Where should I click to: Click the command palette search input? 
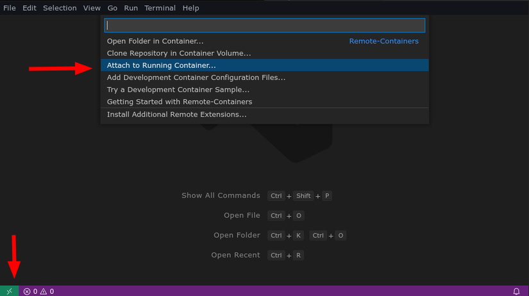coord(265,26)
